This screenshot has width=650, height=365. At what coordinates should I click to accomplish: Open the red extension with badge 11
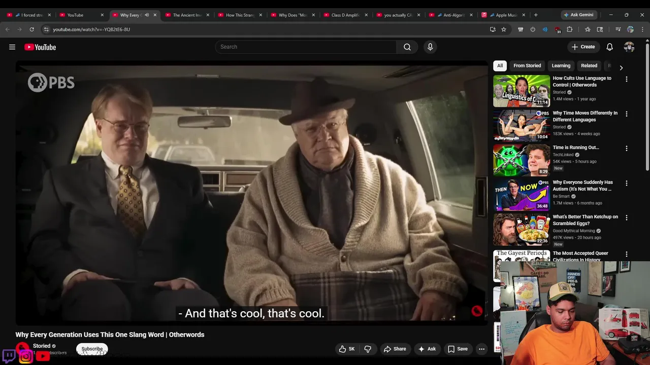[x=558, y=30]
